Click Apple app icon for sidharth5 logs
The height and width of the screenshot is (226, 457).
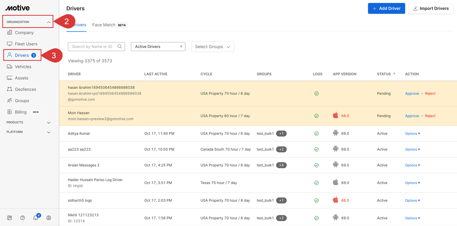pyautogui.click(x=335, y=200)
